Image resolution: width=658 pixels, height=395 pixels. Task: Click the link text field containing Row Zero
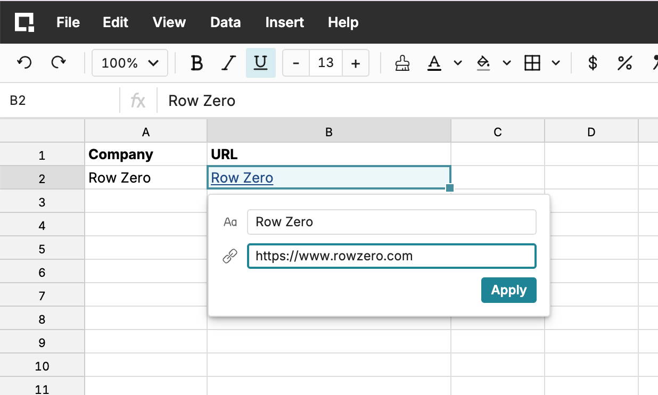tap(391, 222)
